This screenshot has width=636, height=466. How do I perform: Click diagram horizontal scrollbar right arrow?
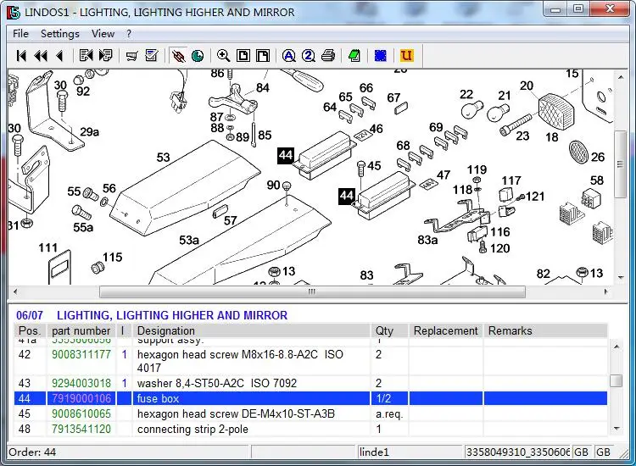click(x=606, y=291)
